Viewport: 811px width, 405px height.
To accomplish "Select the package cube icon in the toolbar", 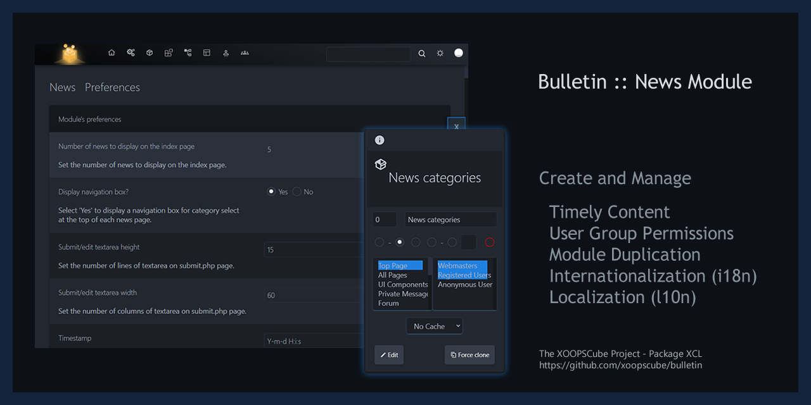I will point(150,53).
